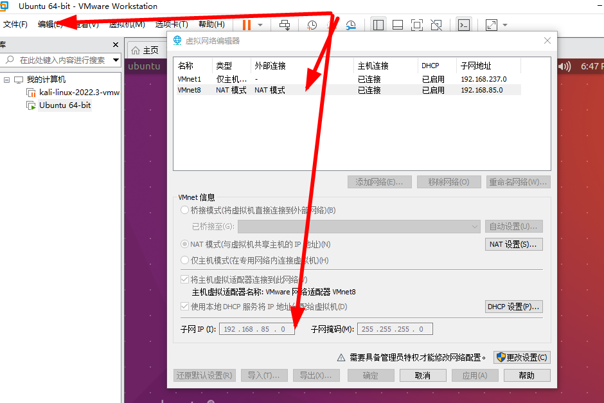The width and height of the screenshot is (604, 403).
Task: Open the library search filter dropdown
Action: pos(116,59)
